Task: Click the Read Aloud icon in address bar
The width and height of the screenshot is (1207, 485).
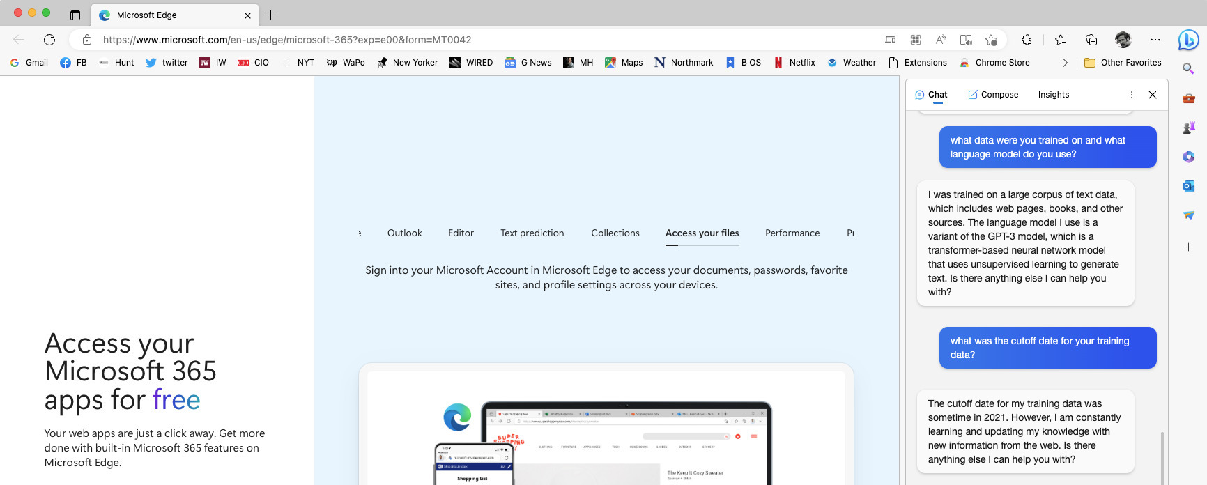Action: pyautogui.click(x=941, y=40)
